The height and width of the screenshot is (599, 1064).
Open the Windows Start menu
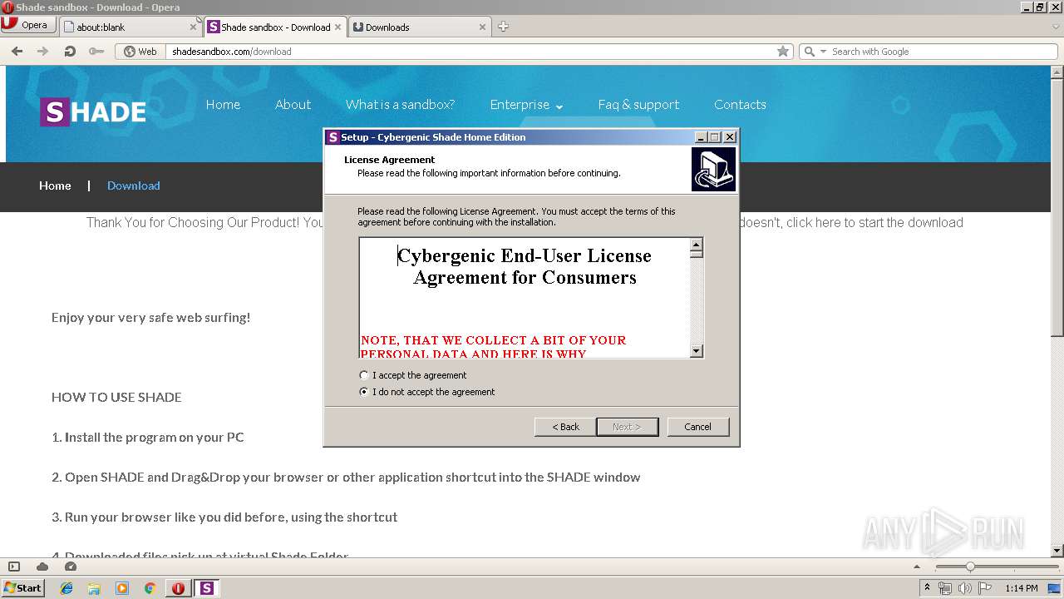22,588
